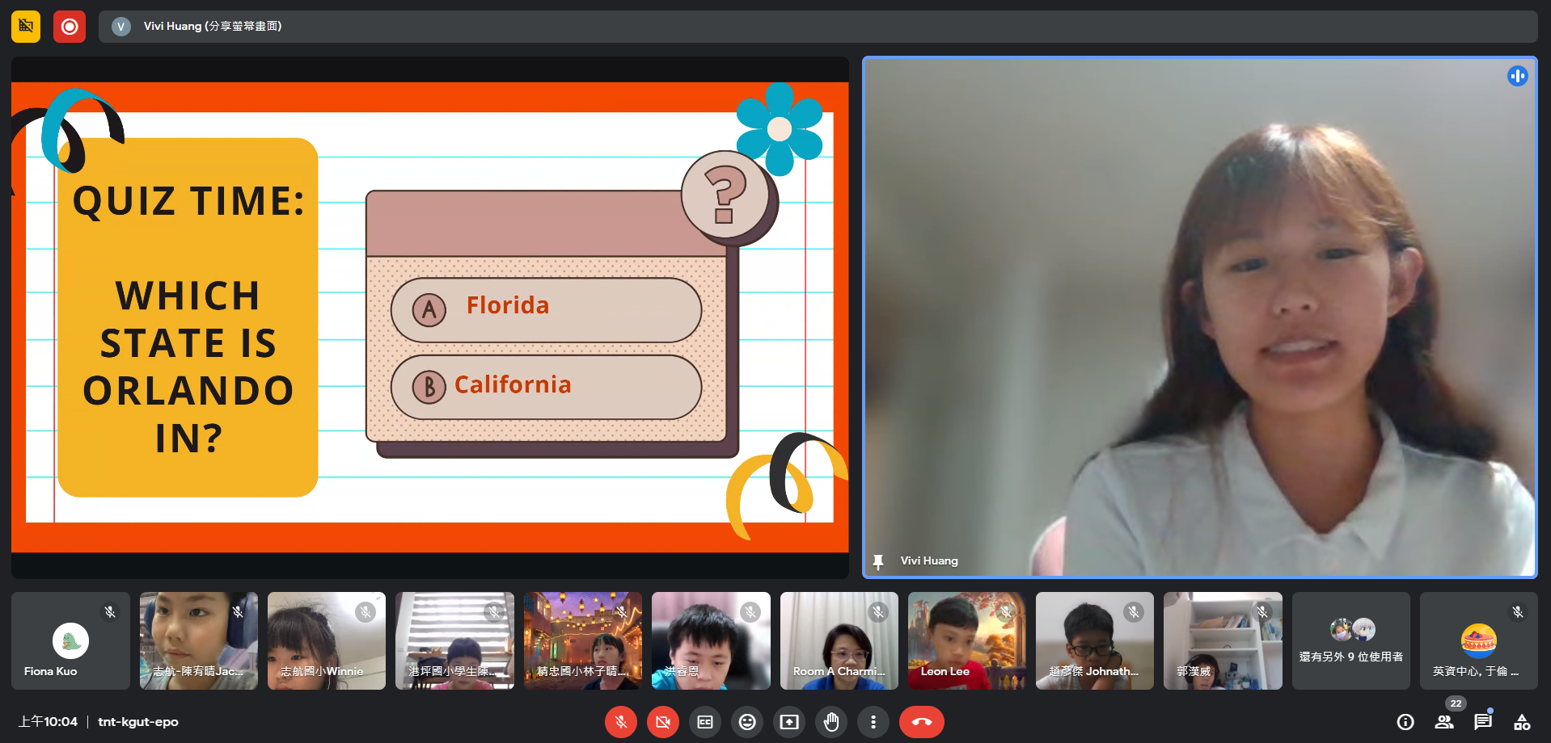Open the emoji reactions button

coord(747,722)
